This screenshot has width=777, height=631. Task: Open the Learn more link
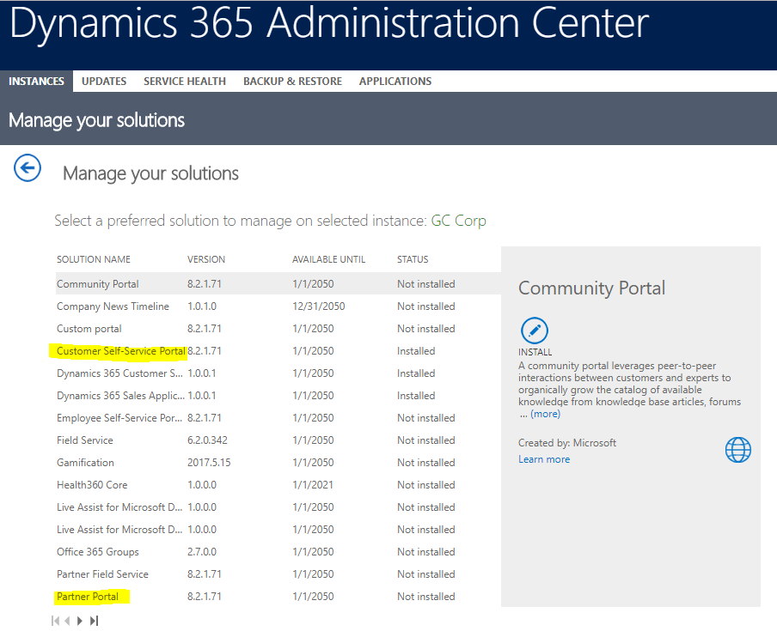pyautogui.click(x=544, y=459)
